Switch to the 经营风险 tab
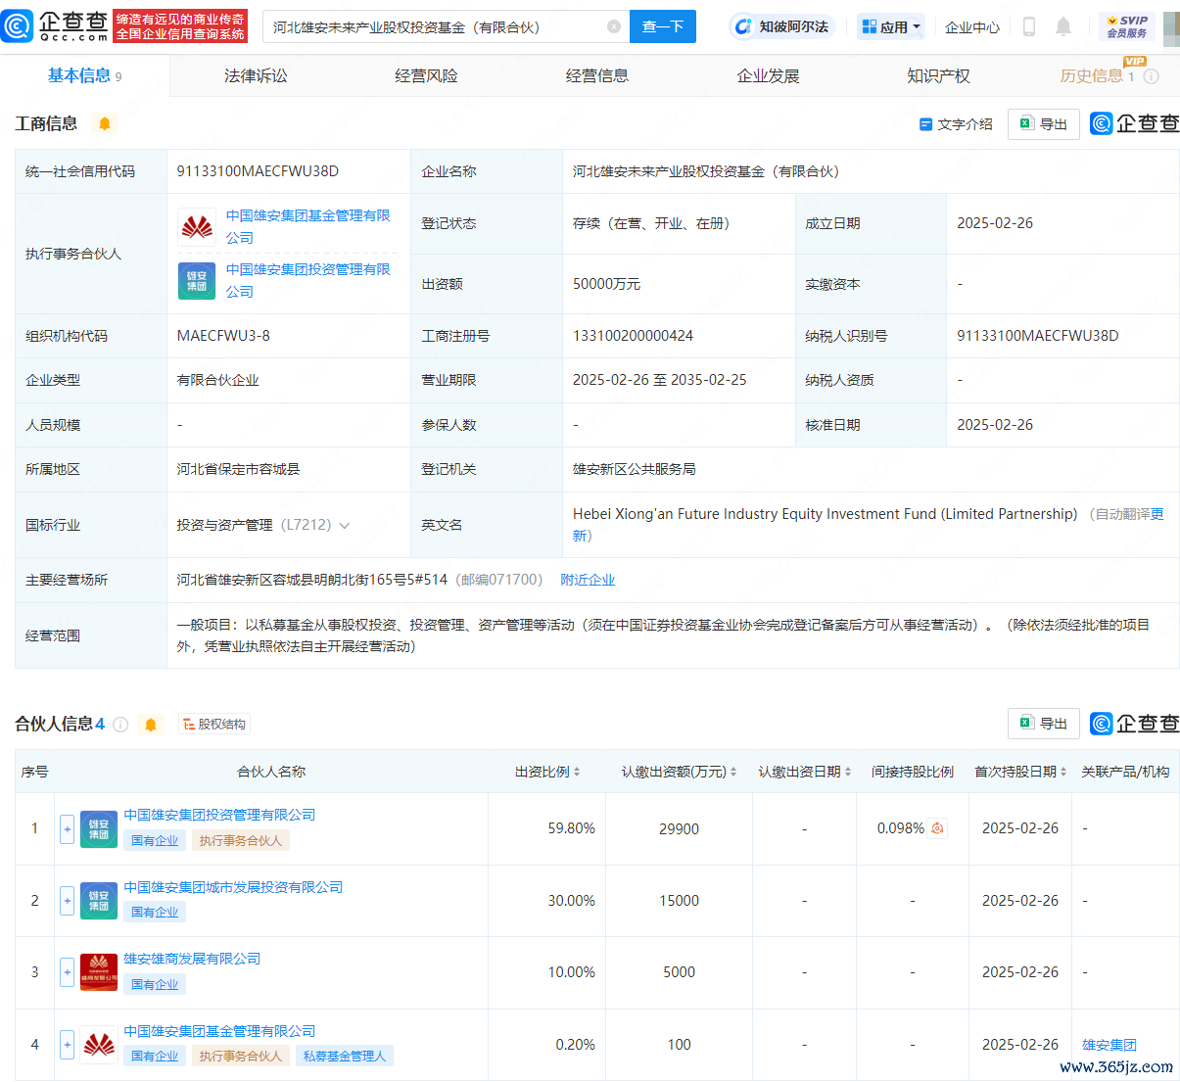 point(426,75)
